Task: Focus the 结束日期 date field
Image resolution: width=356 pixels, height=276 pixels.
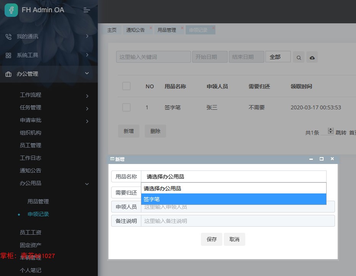Action: (247, 57)
